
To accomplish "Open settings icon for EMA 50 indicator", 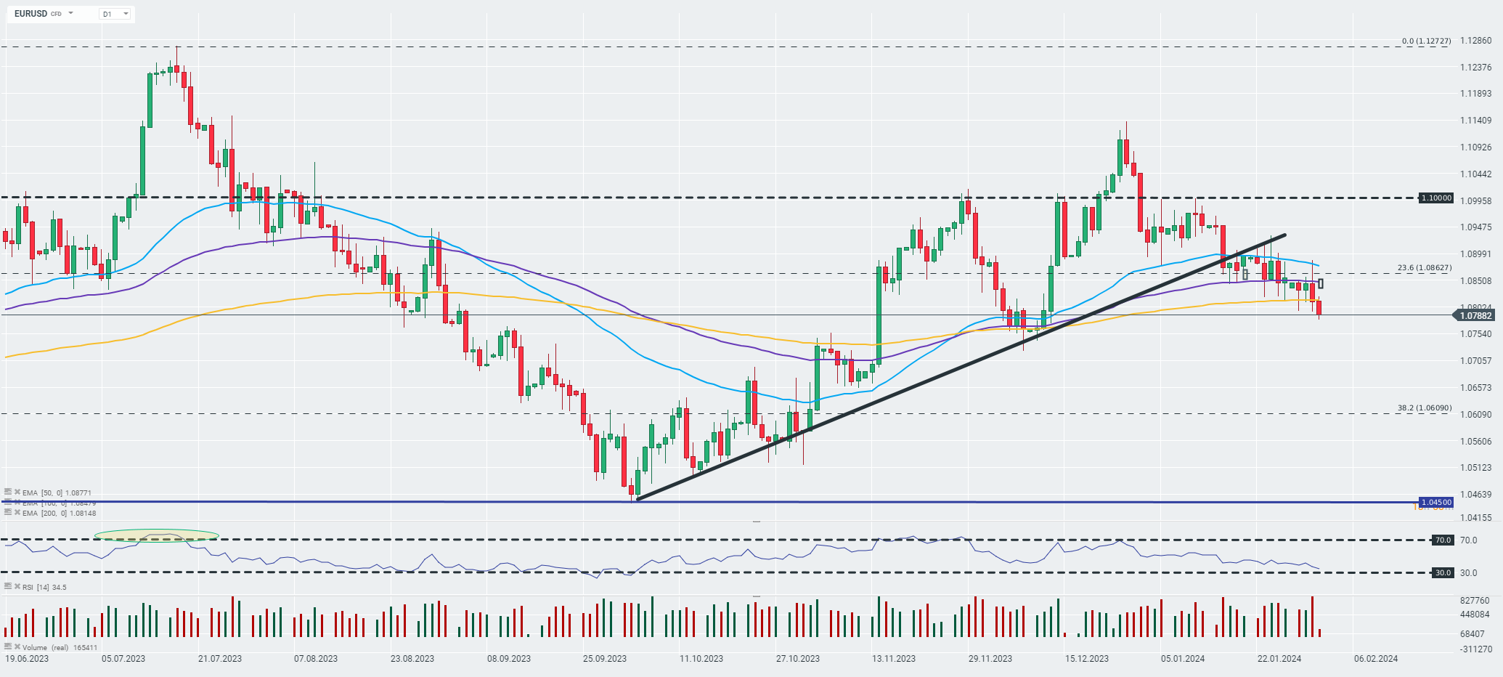I will 8,492.
